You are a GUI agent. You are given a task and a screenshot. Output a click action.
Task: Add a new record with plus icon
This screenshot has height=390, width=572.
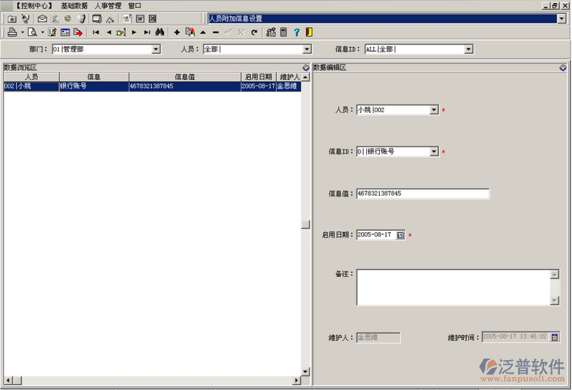(x=177, y=32)
